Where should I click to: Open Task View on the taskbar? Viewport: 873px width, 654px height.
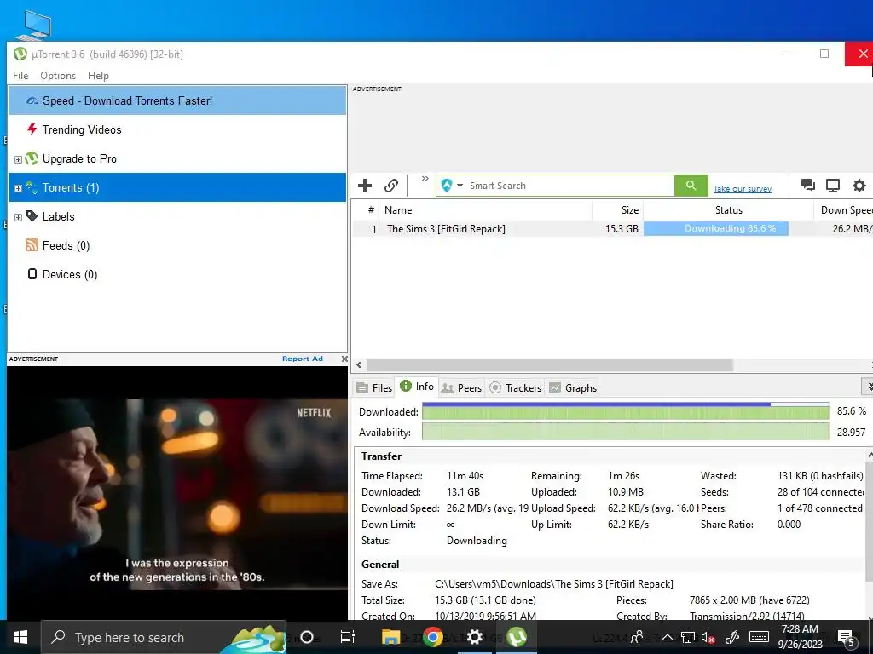[348, 637]
